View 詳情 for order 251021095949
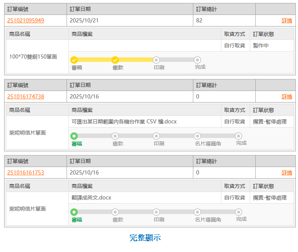Screen dimensions: 298x252 [x=286, y=21]
